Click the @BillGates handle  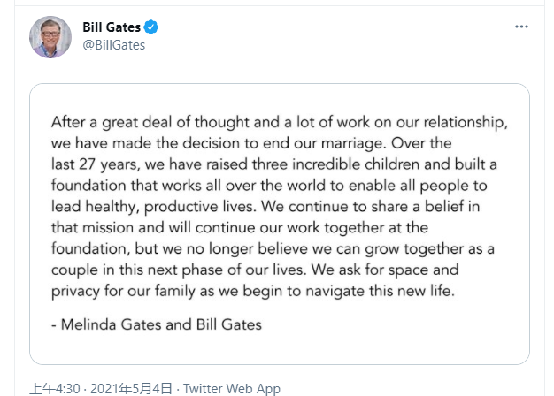[113, 45]
